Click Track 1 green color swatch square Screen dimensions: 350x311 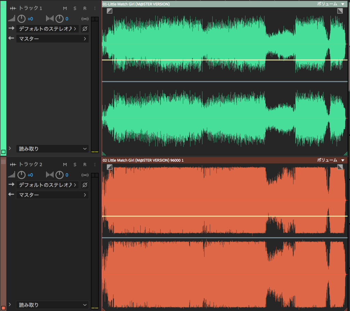pos(3,152)
